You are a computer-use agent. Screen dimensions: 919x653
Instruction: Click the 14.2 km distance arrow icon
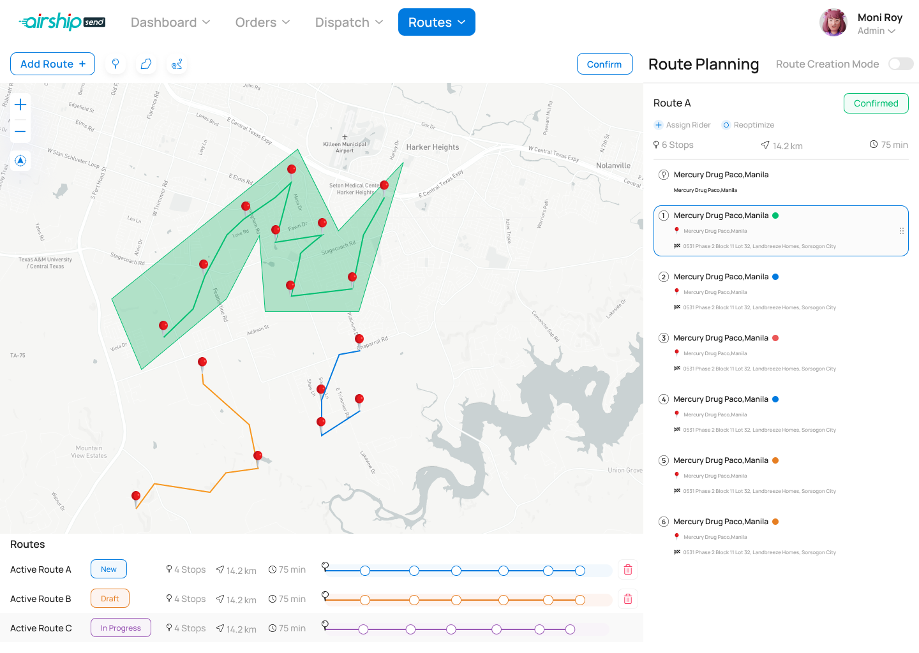pos(765,145)
